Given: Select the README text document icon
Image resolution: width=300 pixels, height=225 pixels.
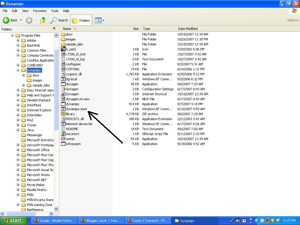Looking at the screenshot, I should [63, 129].
